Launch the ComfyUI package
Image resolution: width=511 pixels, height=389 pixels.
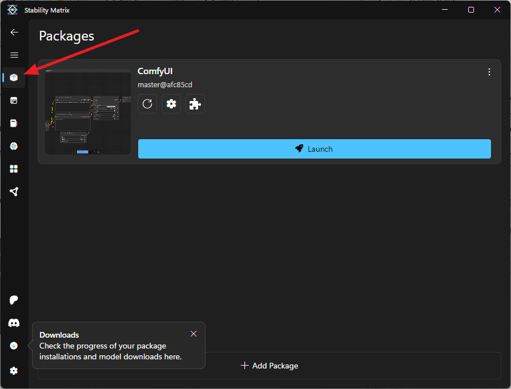click(x=314, y=149)
